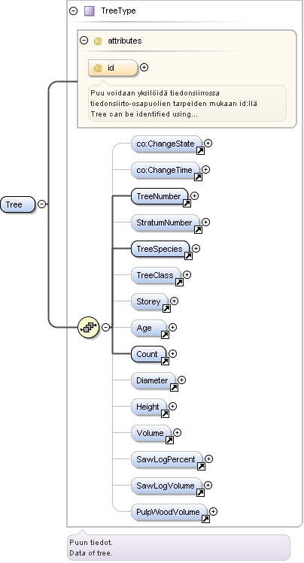The image size is (304, 563).
Task: Expand co:ChangeState element
Action: click(x=208, y=143)
